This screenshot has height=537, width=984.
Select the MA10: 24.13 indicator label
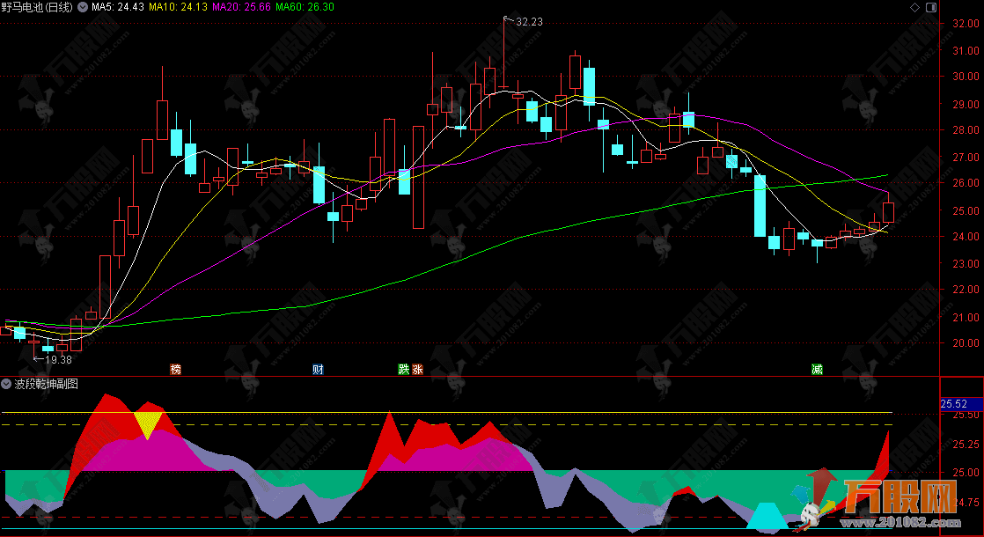pyautogui.click(x=179, y=8)
